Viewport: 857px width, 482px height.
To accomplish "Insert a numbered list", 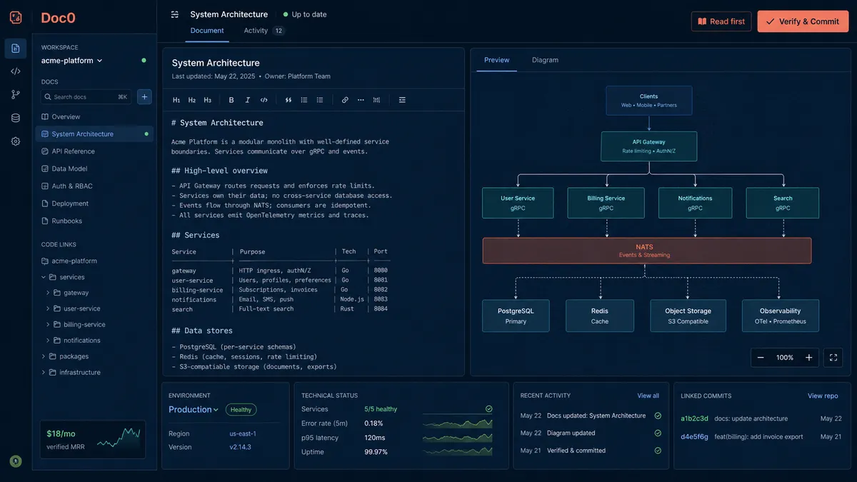I will (x=320, y=100).
